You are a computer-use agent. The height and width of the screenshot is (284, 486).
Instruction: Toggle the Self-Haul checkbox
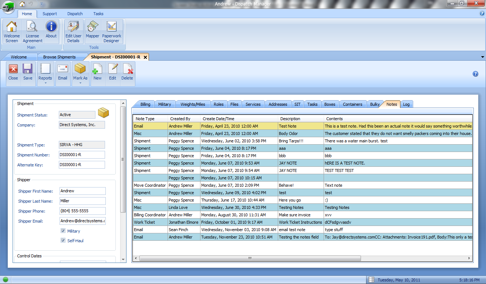point(63,241)
